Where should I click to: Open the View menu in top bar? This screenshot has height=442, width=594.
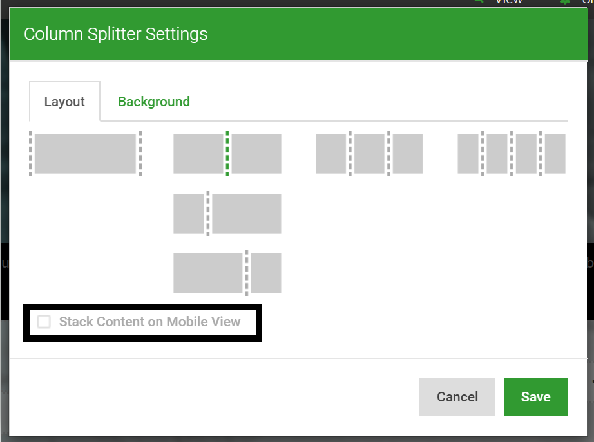[x=508, y=2]
